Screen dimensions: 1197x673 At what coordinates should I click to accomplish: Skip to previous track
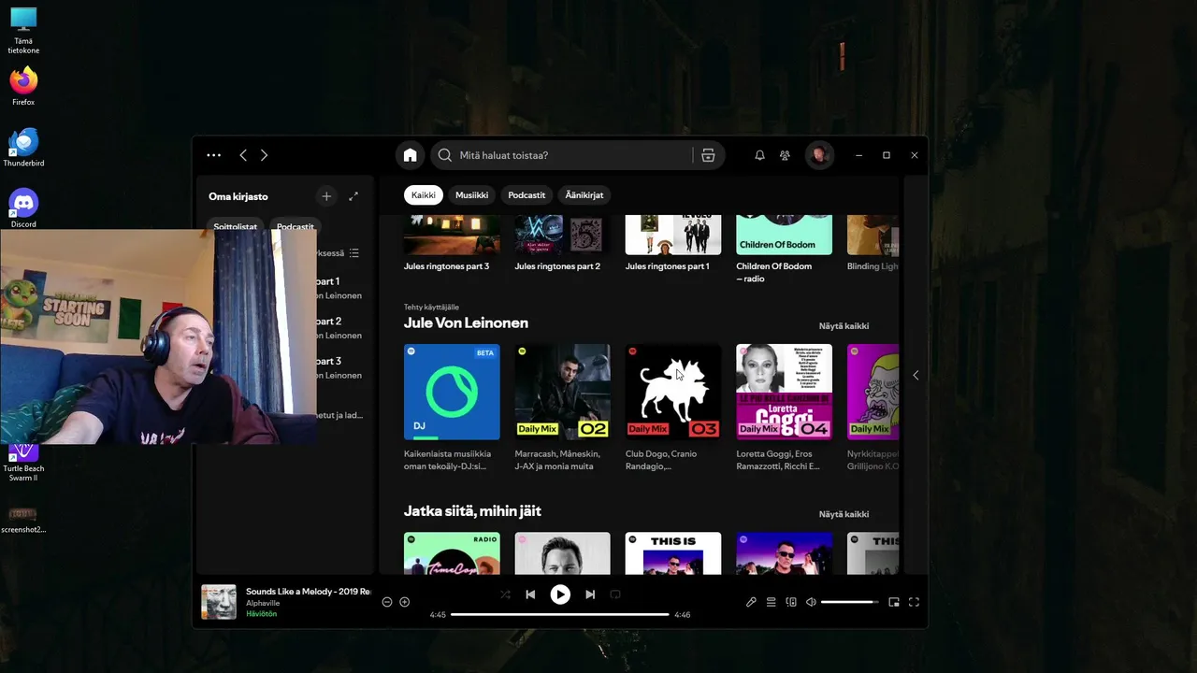point(530,594)
